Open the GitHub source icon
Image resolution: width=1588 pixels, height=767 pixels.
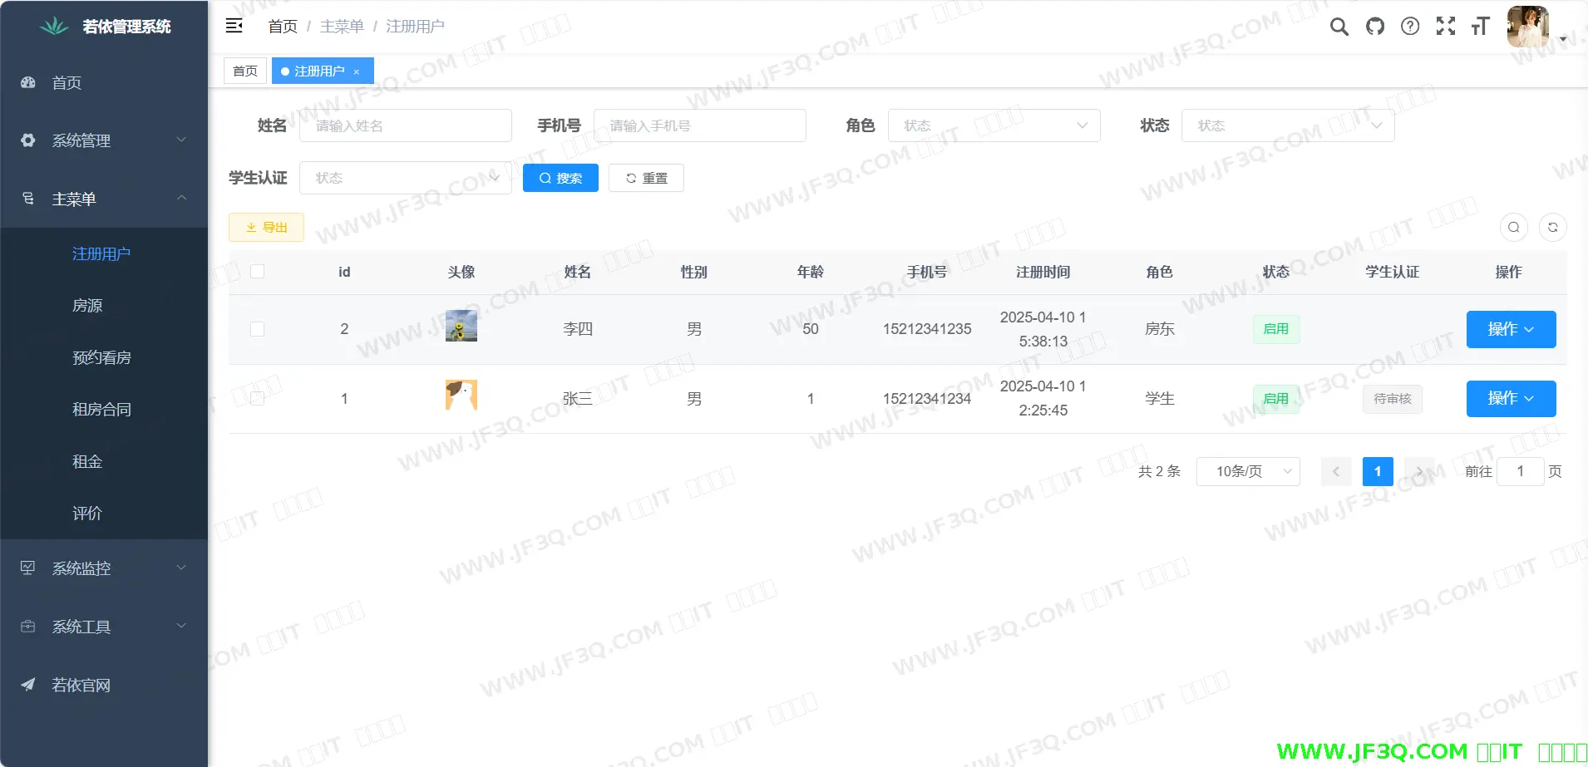pyautogui.click(x=1375, y=27)
